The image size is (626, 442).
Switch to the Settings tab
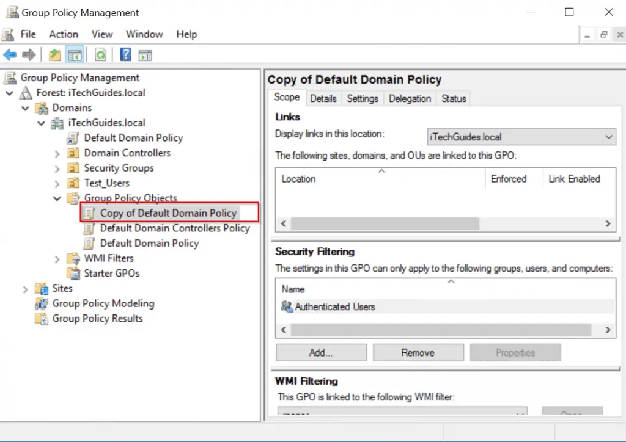[362, 98]
